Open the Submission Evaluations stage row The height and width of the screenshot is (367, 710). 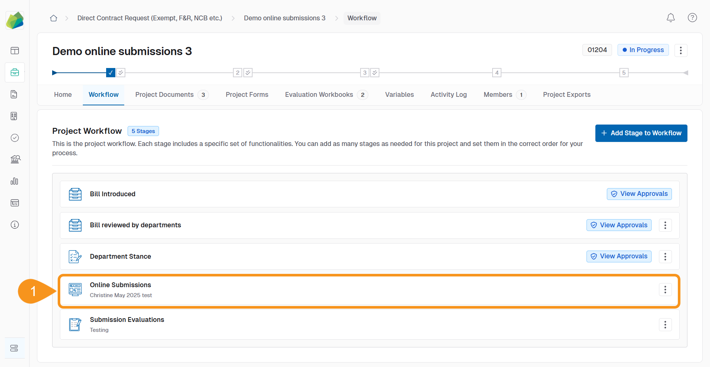tap(127, 320)
